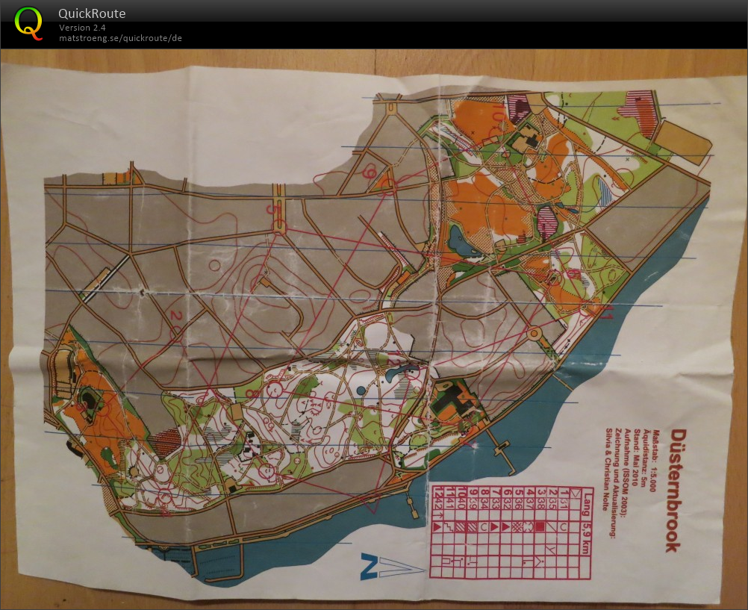Click control number 10 in the orange area
Image resolution: width=748 pixels, height=610 pixels.
coord(498,112)
